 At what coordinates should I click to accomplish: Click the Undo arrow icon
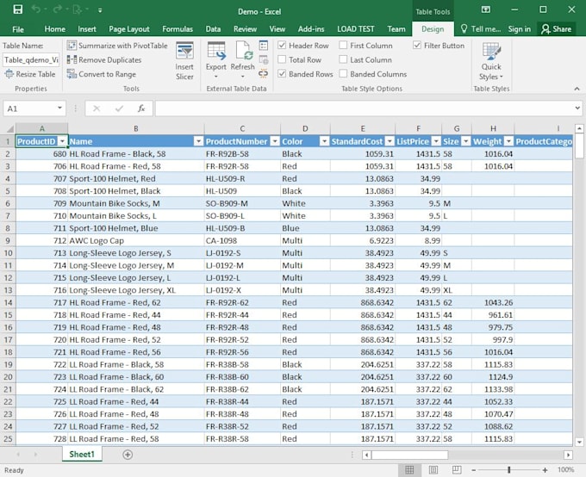point(36,9)
